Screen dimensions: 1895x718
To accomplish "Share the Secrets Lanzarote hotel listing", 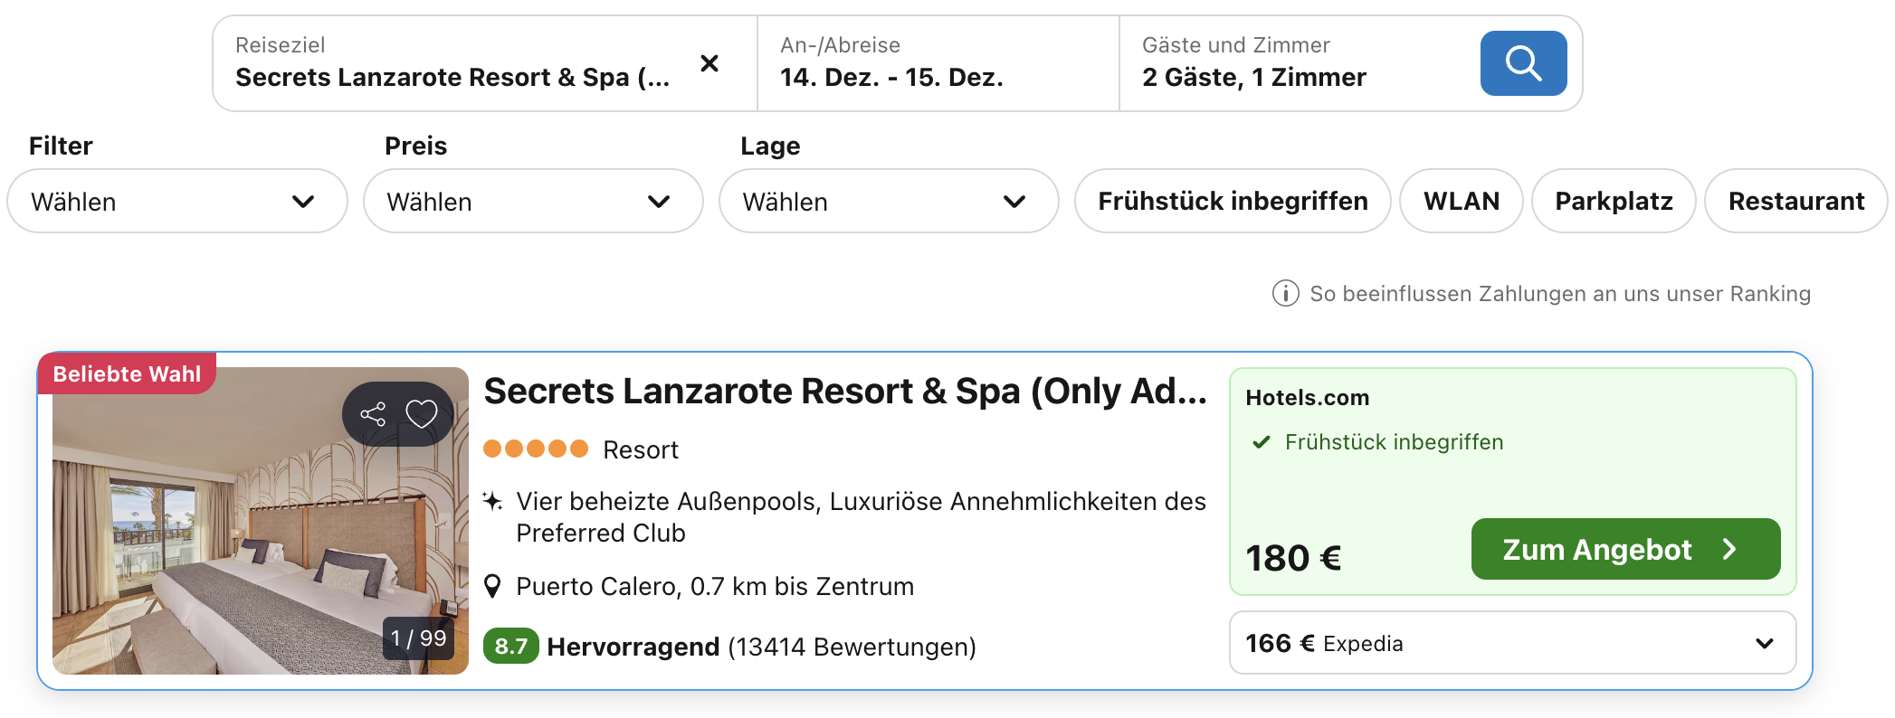I will [x=373, y=414].
